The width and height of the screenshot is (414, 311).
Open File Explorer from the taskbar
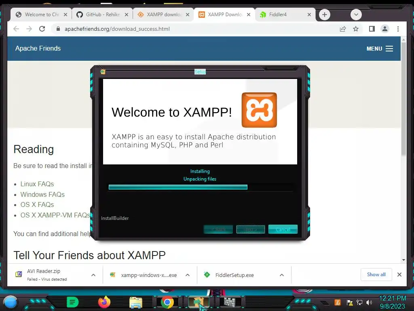click(x=136, y=302)
